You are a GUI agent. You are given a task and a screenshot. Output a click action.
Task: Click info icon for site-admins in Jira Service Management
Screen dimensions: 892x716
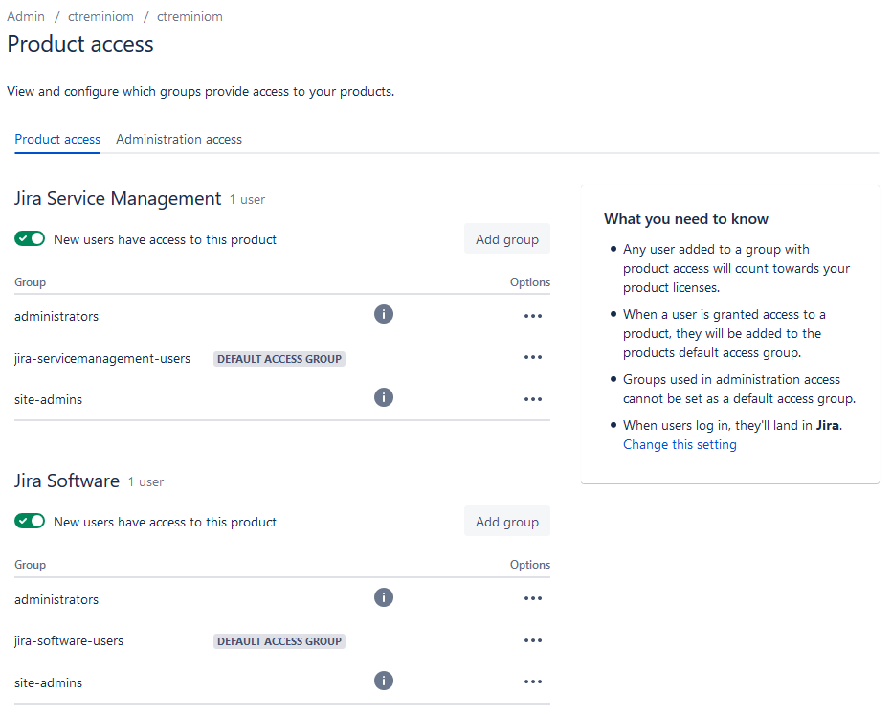[x=384, y=397]
